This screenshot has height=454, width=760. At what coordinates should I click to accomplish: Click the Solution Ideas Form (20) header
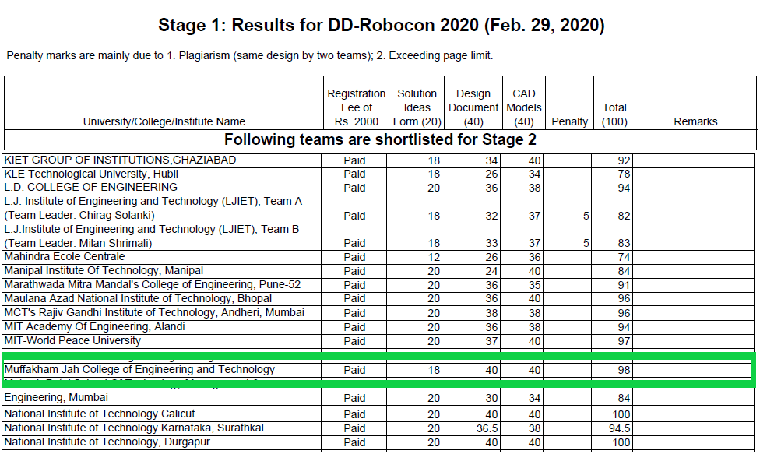[417, 107]
